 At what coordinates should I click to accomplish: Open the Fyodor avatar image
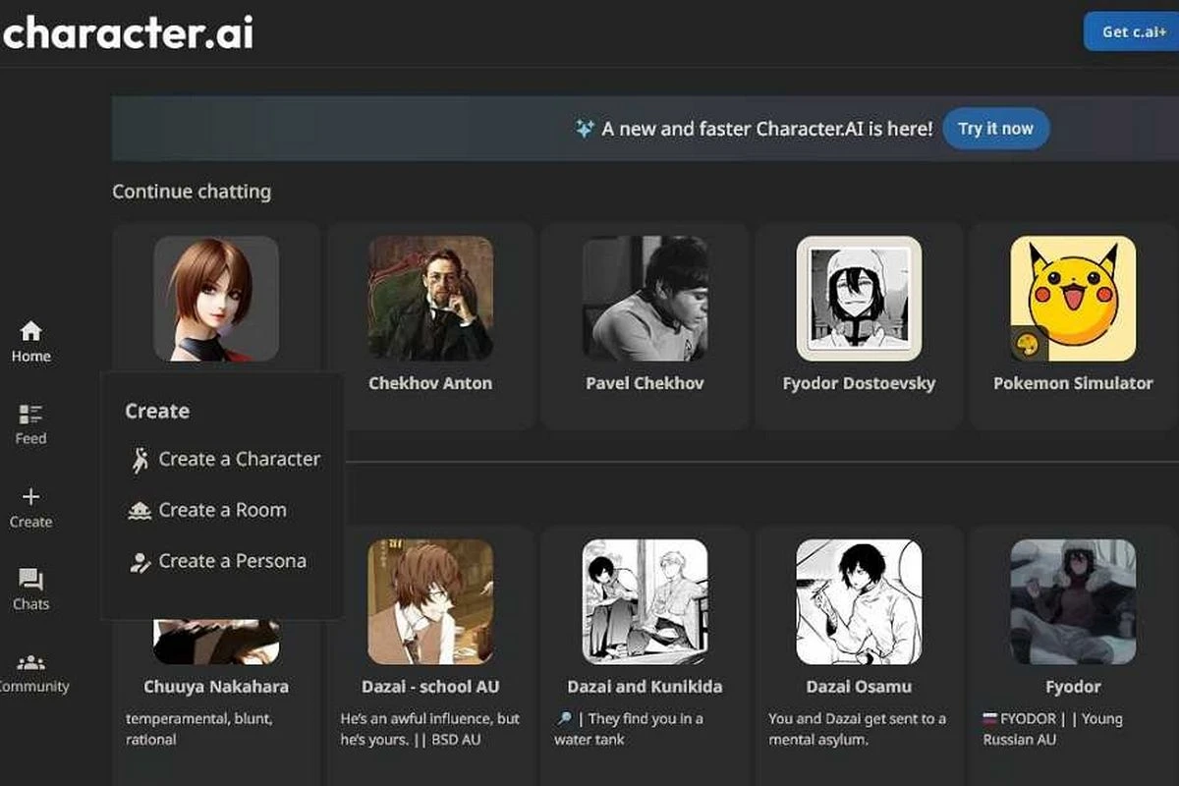tap(1073, 601)
